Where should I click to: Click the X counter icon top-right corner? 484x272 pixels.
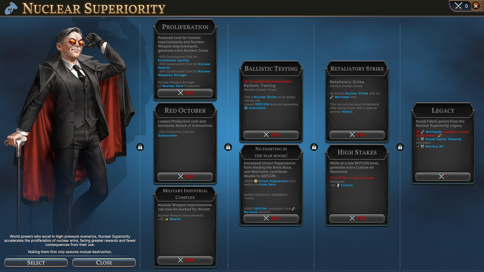tap(461, 6)
